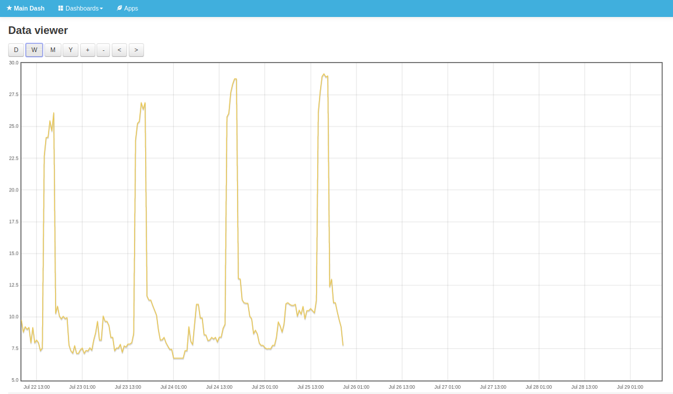Image resolution: width=673 pixels, height=394 pixels.
Task: Click the Jul 29 01:00 axis label
Action: coord(630,387)
